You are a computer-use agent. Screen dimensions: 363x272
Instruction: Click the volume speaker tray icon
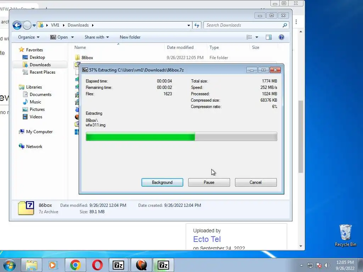[327, 265]
